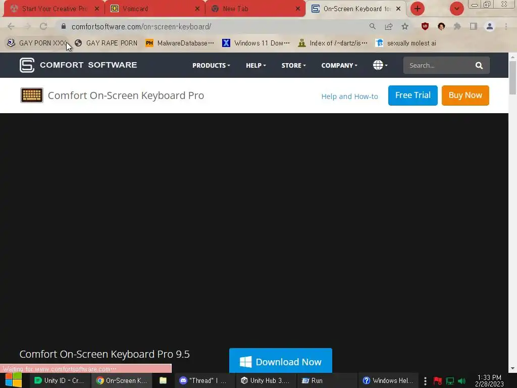
Task: Open Chrome's three-dot menu
Action: 506,26
